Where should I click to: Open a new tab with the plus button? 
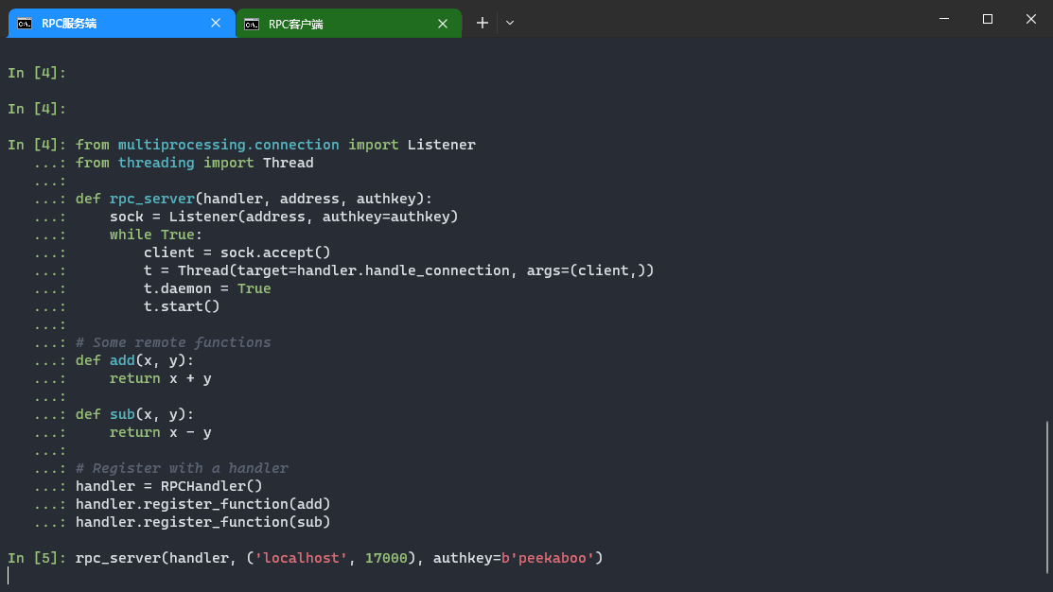pos(483,23)
